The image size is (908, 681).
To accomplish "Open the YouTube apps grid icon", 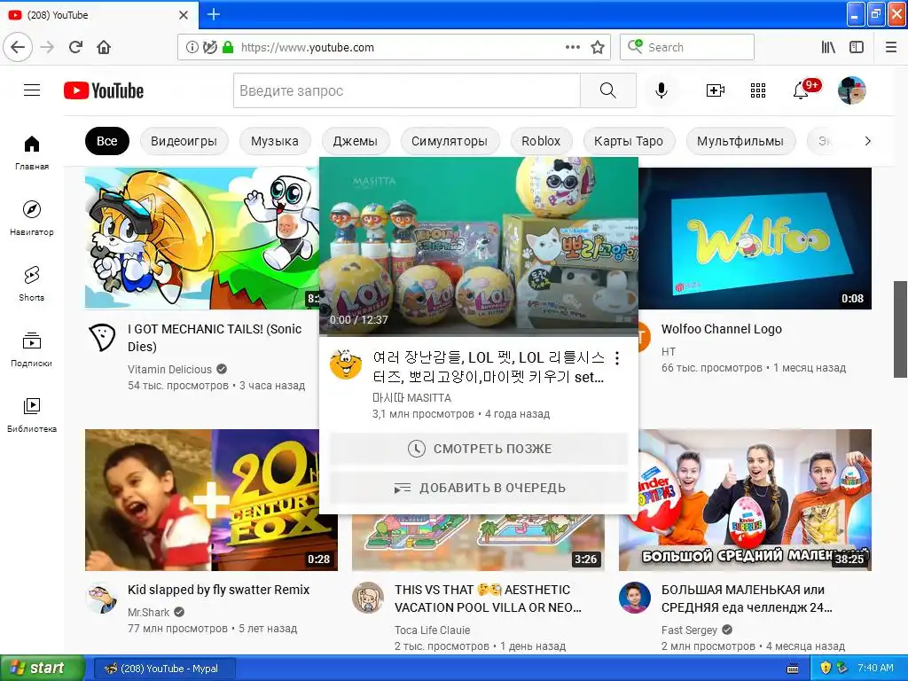I will (758, 90).
